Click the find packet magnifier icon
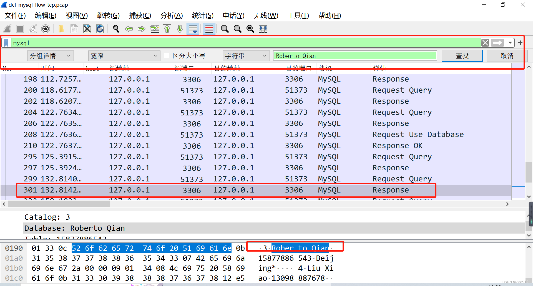Image resolution: width=533 pixels, height=286 pixels. (x=116, y=29)
